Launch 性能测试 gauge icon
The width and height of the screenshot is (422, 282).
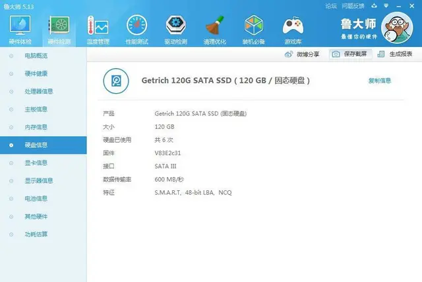[x=136, y=25]
